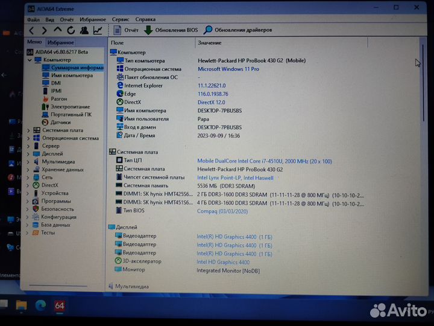The image size is (434, 326).
Task: Click the vertical scrollbar of details pane
Action: coord(423,83)
